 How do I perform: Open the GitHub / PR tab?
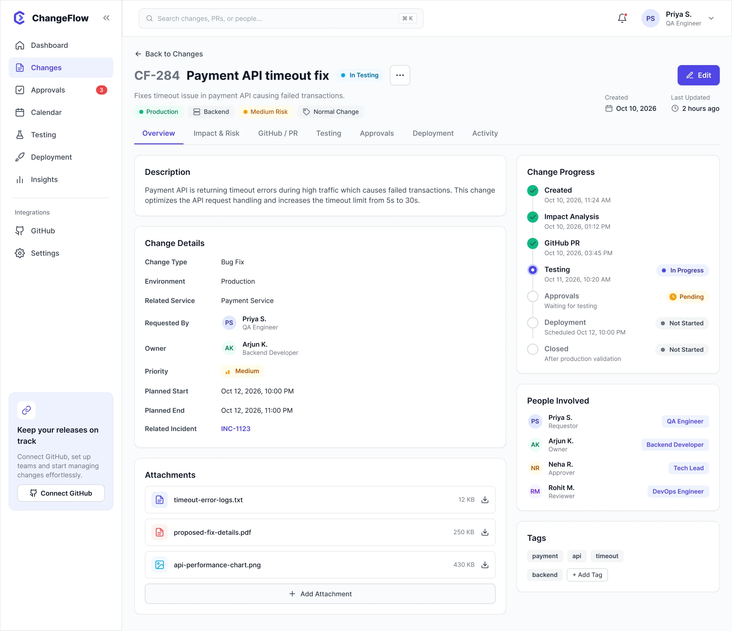[x=278, y=133]
